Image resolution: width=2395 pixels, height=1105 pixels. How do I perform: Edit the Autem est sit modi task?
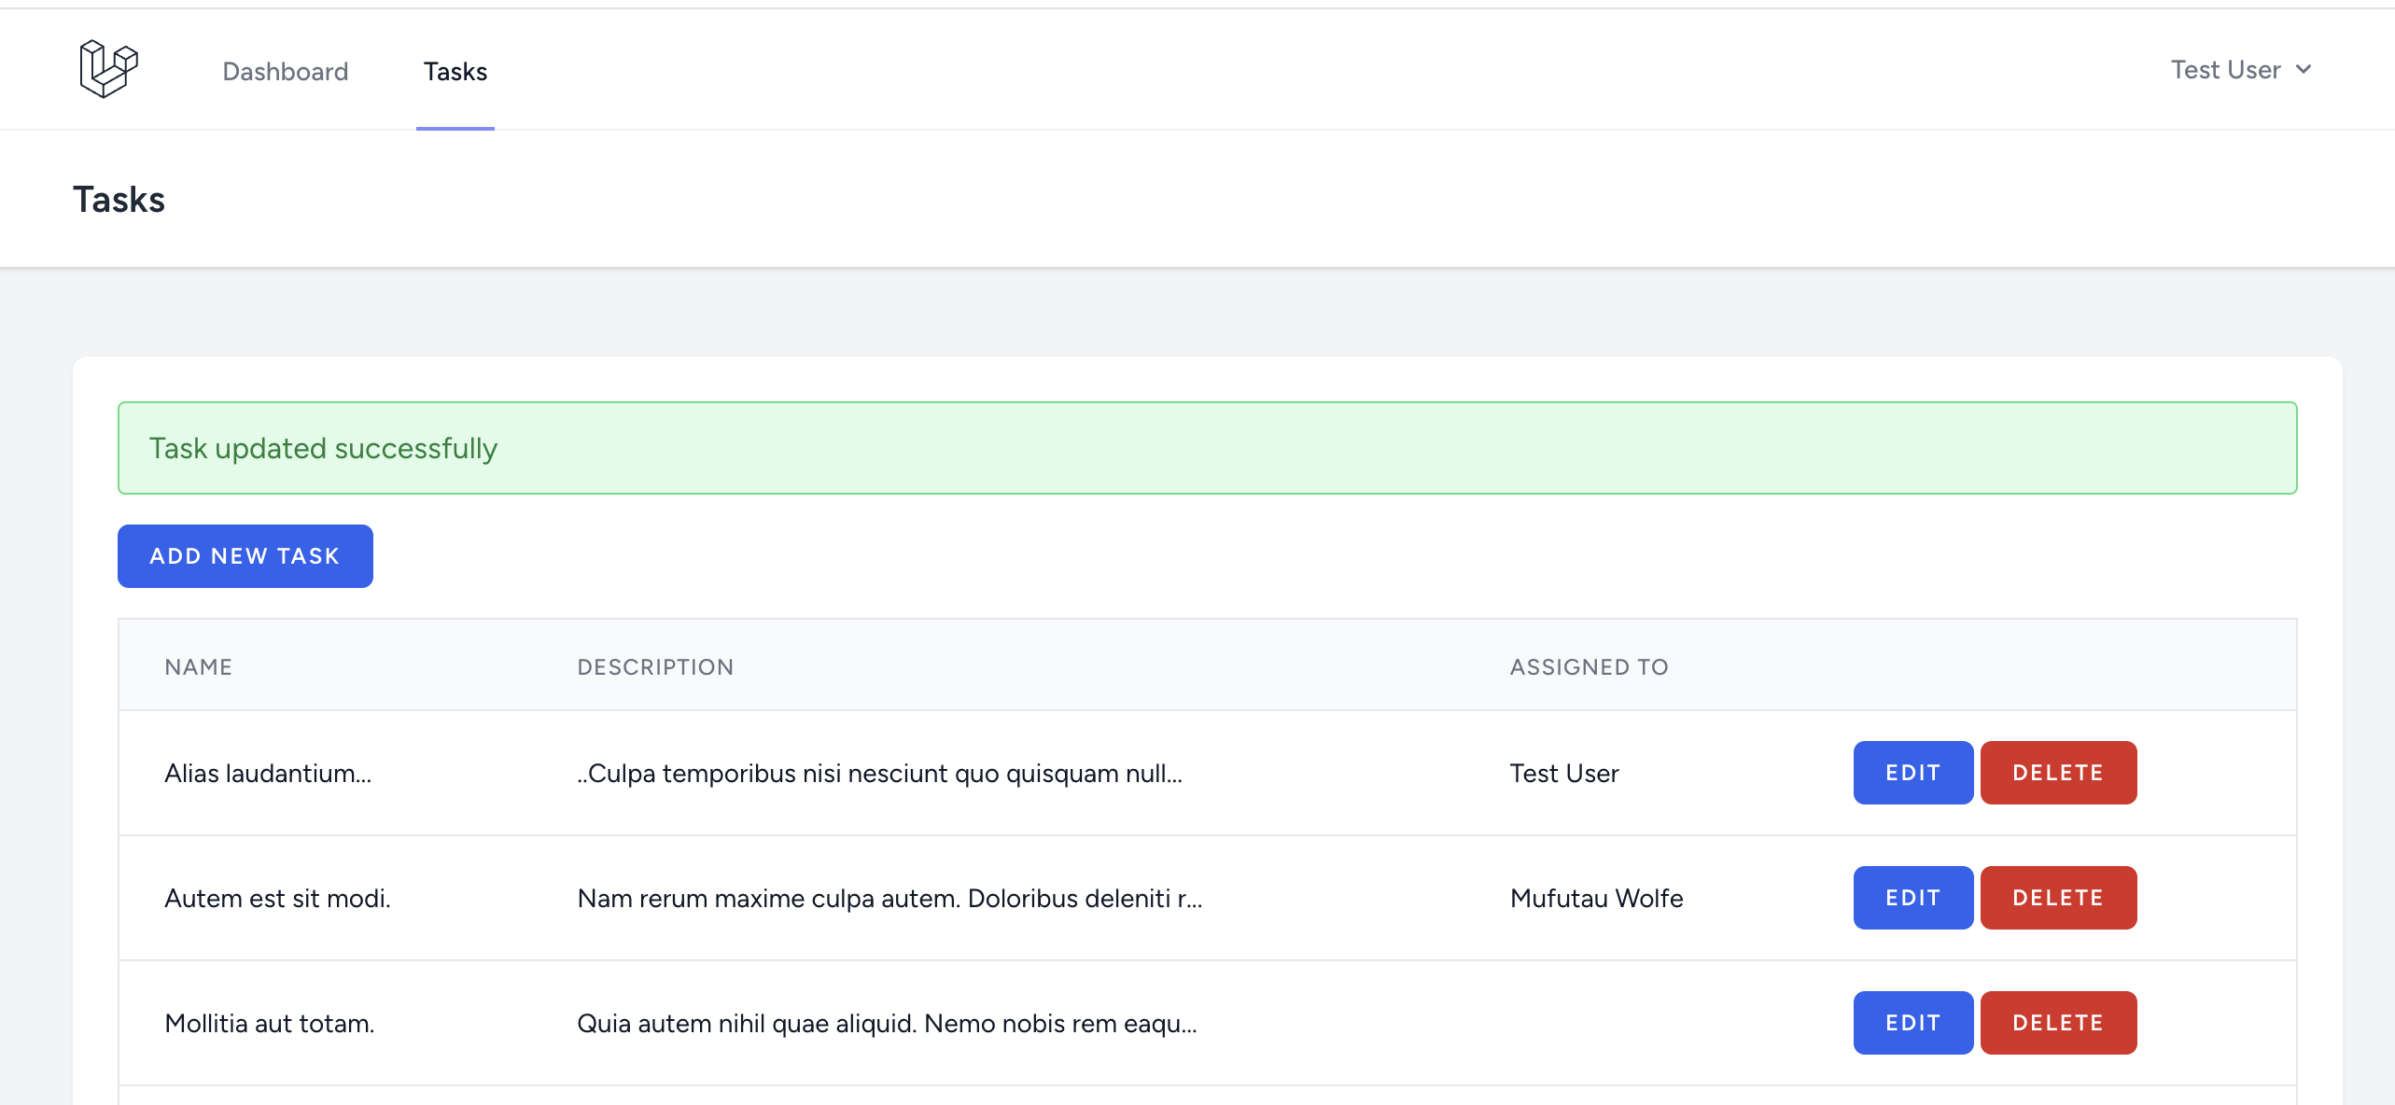(x=1912, y=898)
